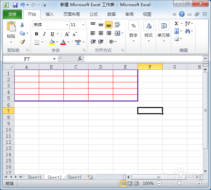
Task: Click column G header
Action: (x=175, y=67)
